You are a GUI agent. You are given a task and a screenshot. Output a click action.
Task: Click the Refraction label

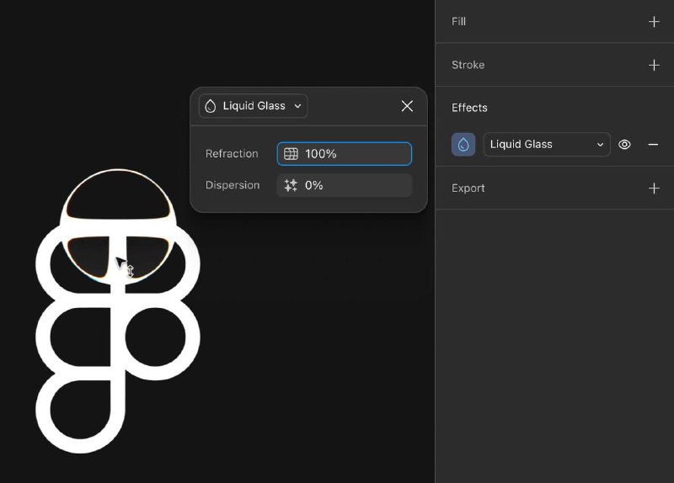click(x=232, y=154)
